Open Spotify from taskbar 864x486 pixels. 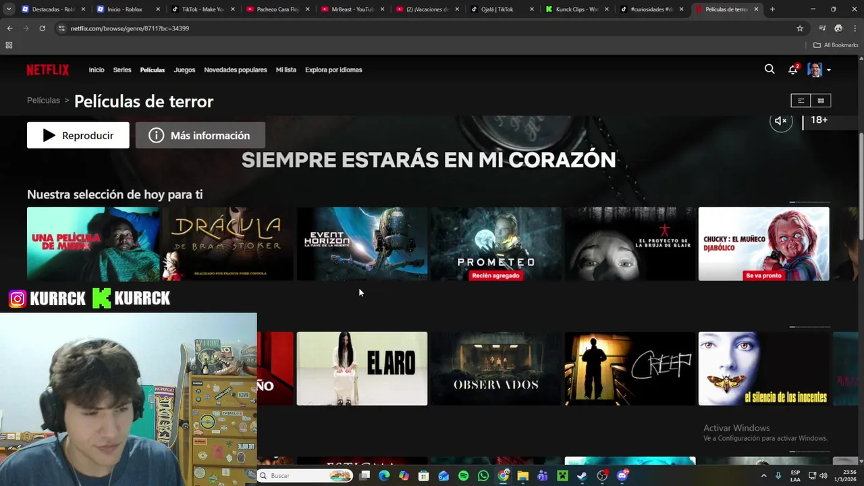point(464,476)
